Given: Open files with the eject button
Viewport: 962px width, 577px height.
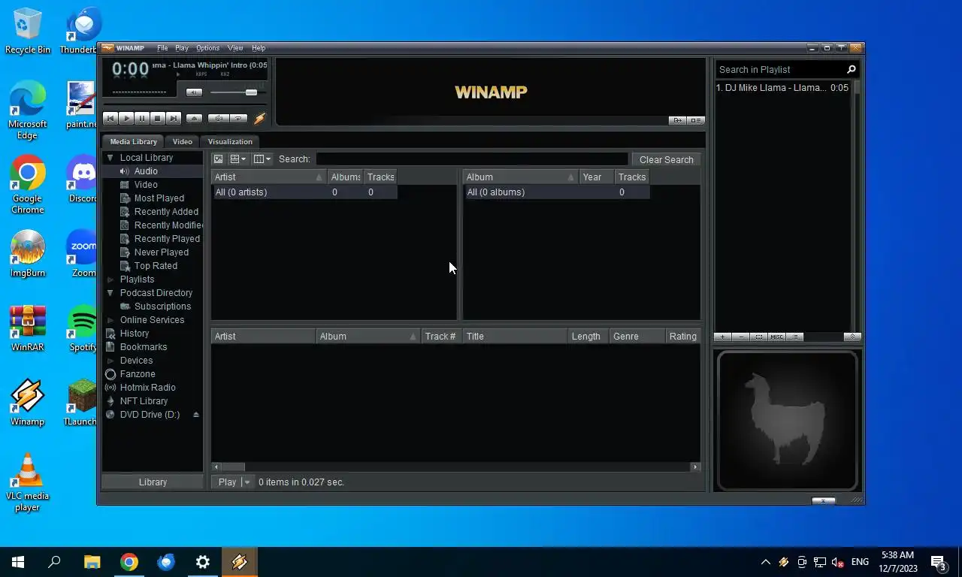Looking at the screenshot, I should click(x=194, y=118).
